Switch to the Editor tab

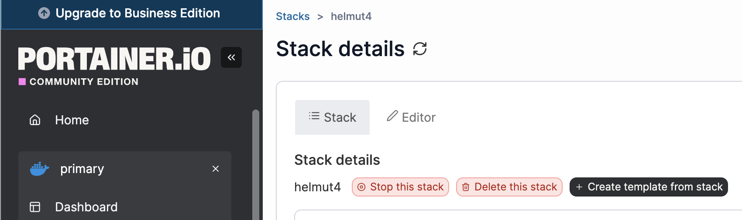pyautogui.click(x=411, y=117)
